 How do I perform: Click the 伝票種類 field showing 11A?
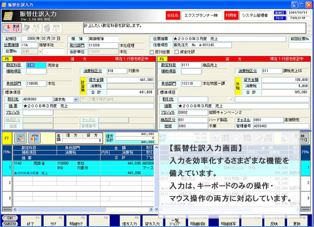(x=29, y=45)
